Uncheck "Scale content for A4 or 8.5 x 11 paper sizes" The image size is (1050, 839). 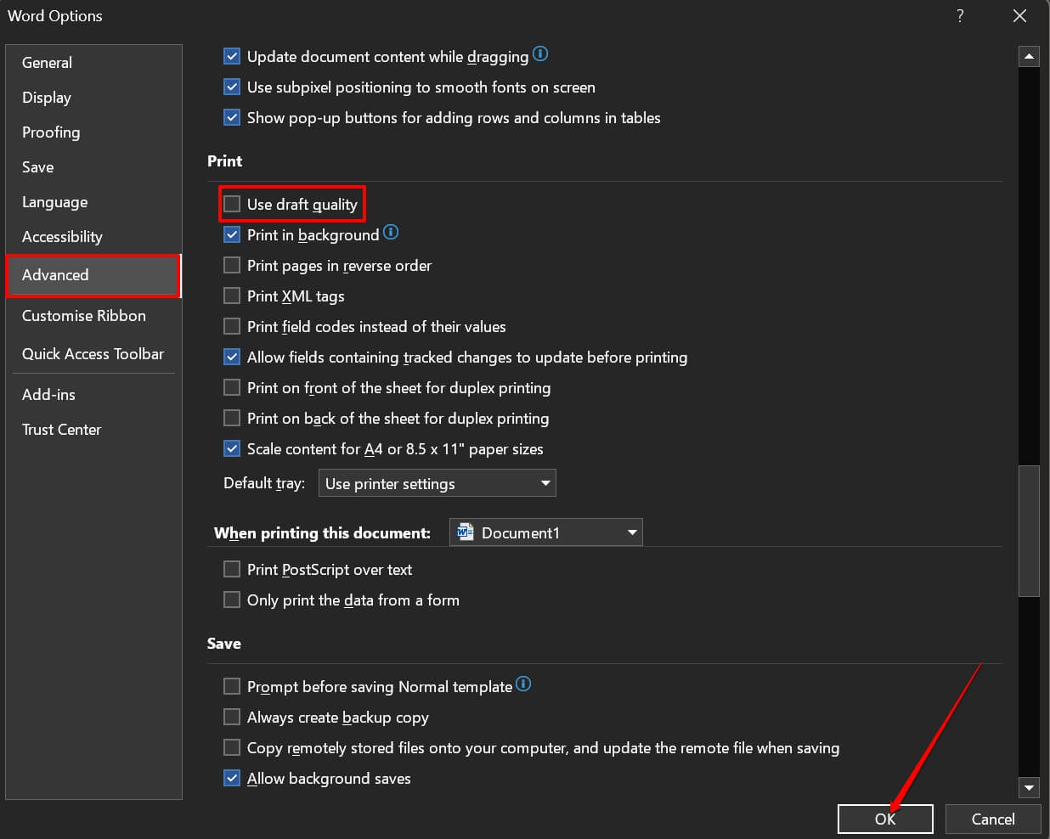pos(231,448)
